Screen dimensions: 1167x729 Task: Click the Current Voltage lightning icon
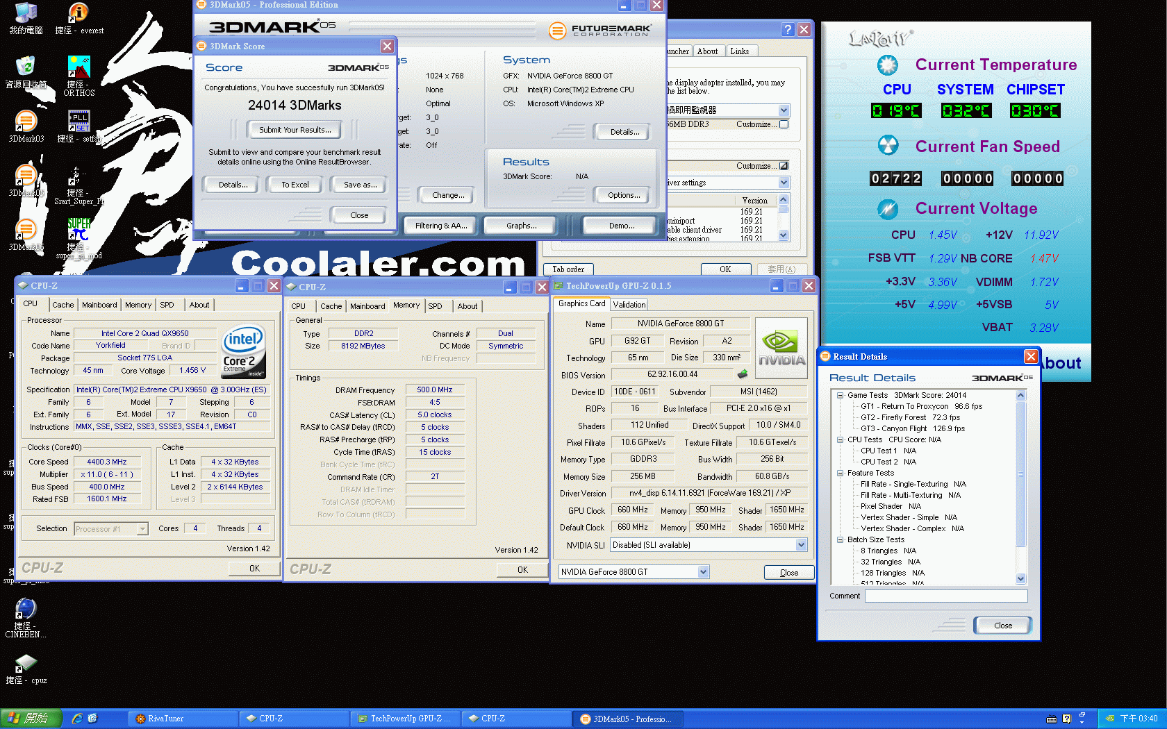(x=888, y=208)
